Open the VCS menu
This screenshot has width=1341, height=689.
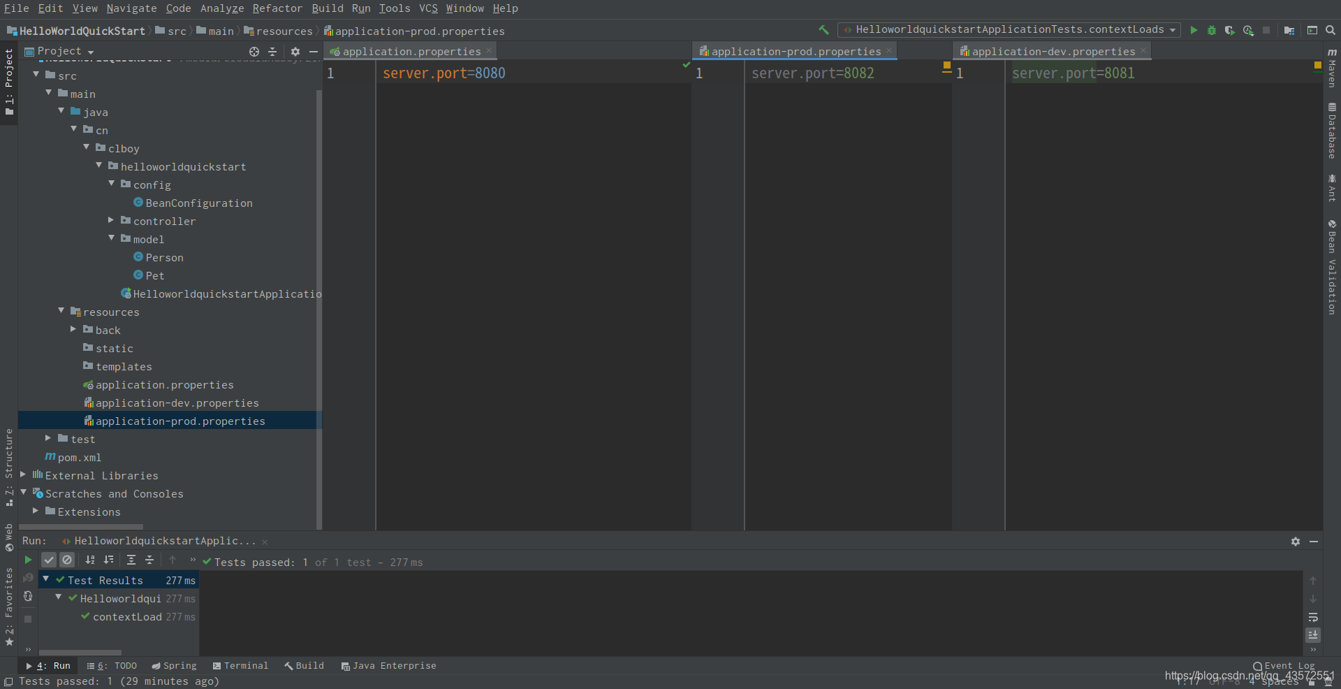click(428, 8)
